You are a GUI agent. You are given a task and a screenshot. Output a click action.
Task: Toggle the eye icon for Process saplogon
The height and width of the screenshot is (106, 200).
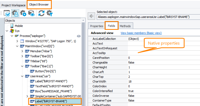(x=78, y=36)
